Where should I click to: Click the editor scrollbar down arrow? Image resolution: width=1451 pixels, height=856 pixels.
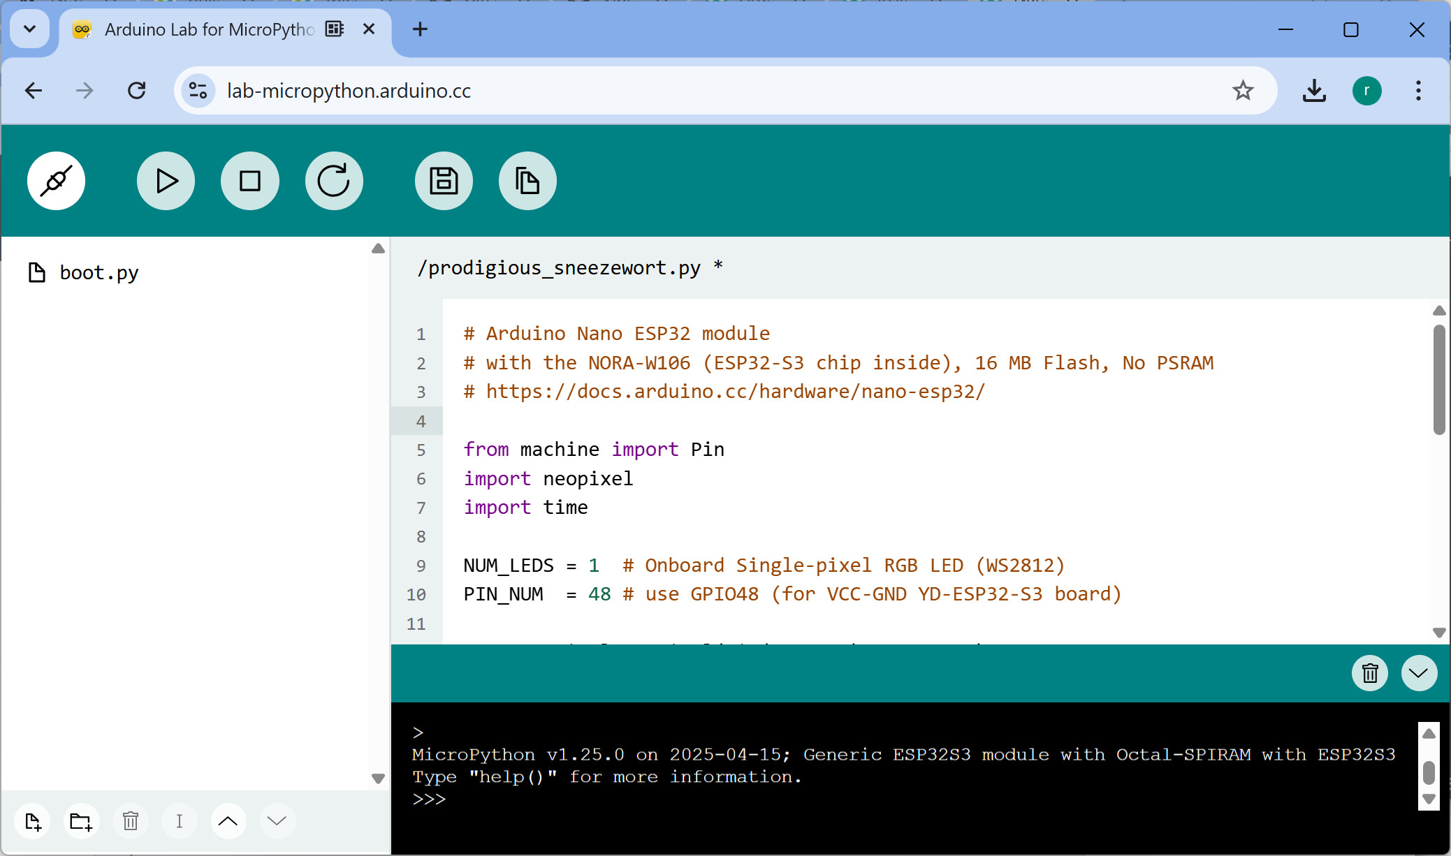point(1438,633)
